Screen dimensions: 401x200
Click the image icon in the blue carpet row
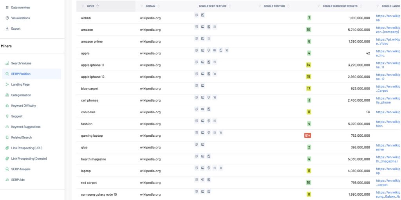202,86
